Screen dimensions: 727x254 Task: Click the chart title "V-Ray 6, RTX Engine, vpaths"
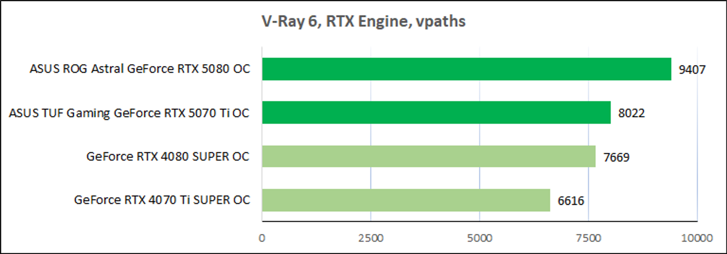point(363,22)
